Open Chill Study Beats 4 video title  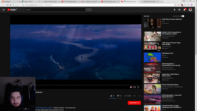tap(171, 96)
